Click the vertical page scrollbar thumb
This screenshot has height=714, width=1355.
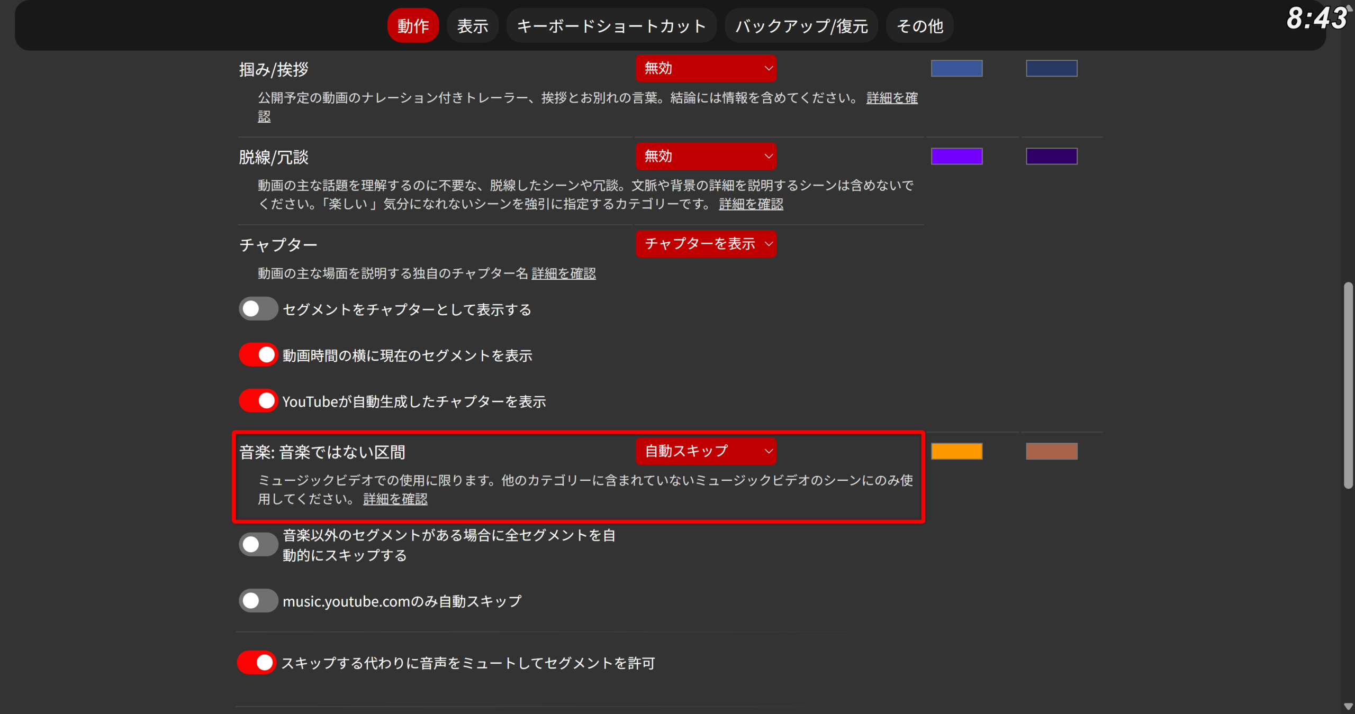[1348, 386]
